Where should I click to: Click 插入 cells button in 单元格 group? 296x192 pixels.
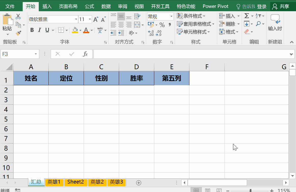[x=229, y=16]
